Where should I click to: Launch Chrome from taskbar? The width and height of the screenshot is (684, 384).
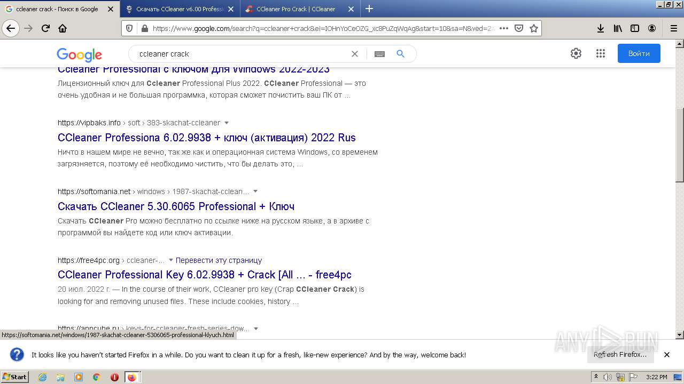96,377
